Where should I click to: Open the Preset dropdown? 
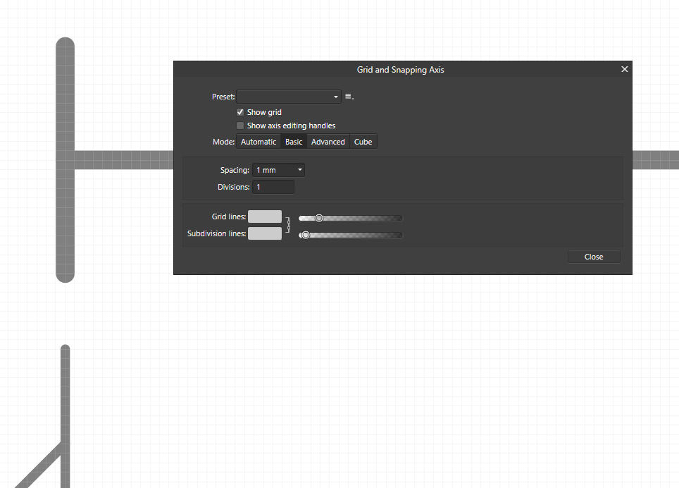click(x=288, y=97)
